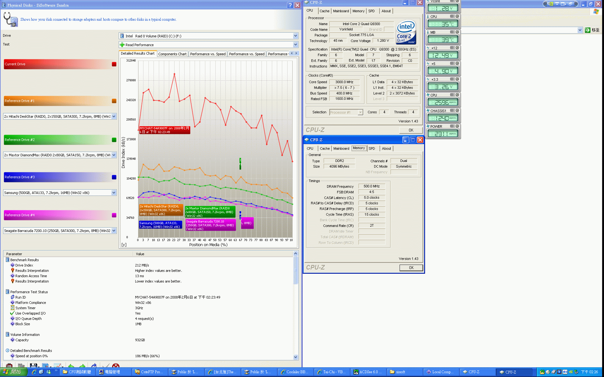Open the Drive selection dropdown
Image resolution: width=604 pixels, height=377 pixels.
click(295, 36)
